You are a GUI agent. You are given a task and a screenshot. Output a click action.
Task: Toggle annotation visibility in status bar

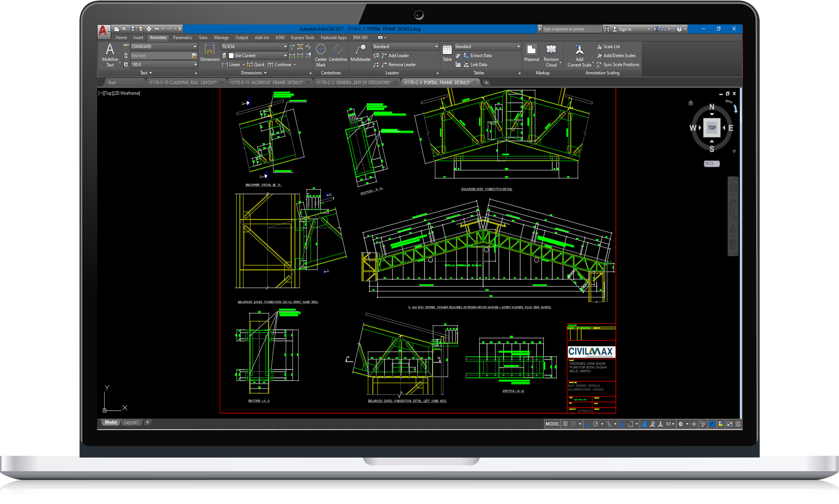click(644, 424)
